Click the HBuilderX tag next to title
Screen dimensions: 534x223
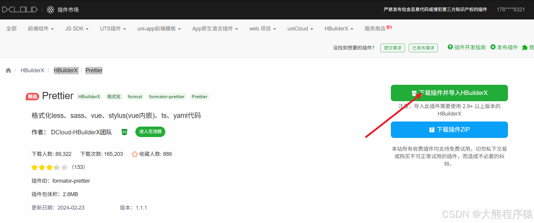tap(89, 97)
